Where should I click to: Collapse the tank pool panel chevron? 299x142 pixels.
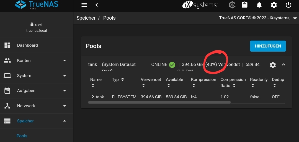[x=283, y=65]
